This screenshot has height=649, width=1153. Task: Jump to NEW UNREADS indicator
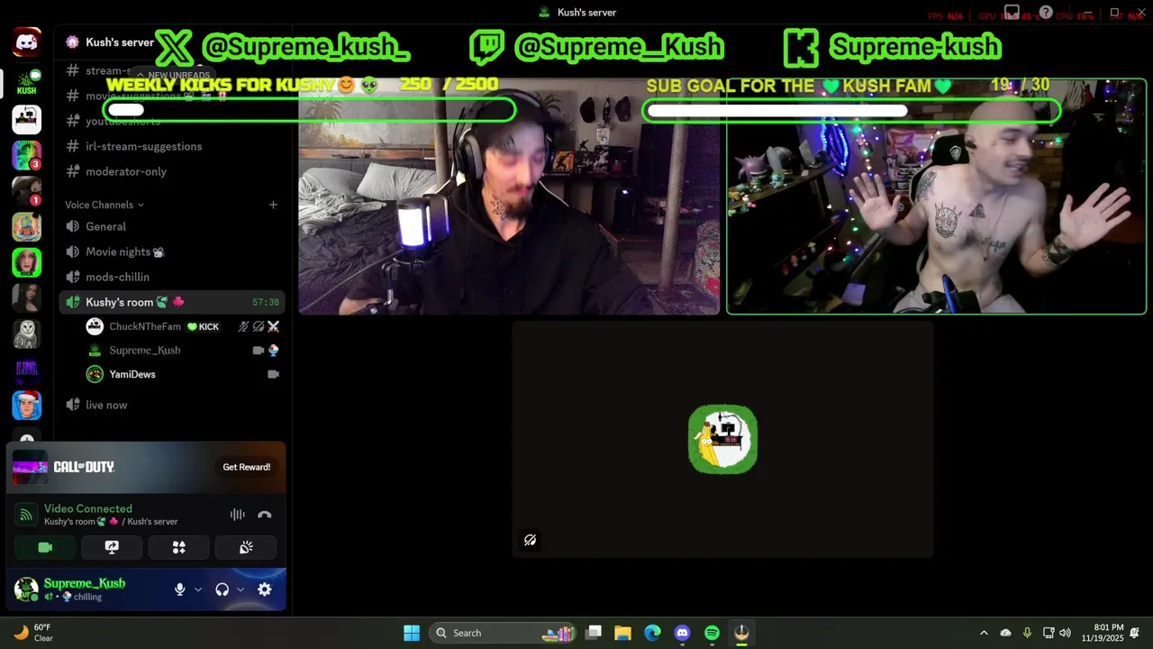coord(175,75)
